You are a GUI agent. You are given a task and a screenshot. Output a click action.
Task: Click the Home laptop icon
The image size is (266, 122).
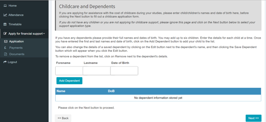coord(5,6)
